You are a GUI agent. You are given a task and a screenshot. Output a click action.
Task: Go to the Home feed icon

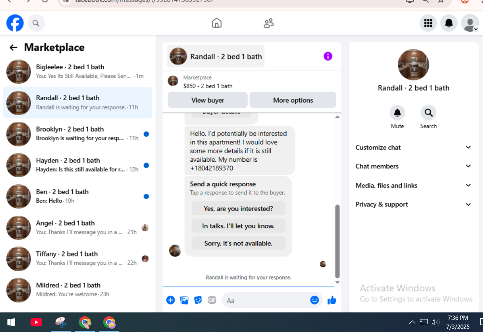[217, 23]
